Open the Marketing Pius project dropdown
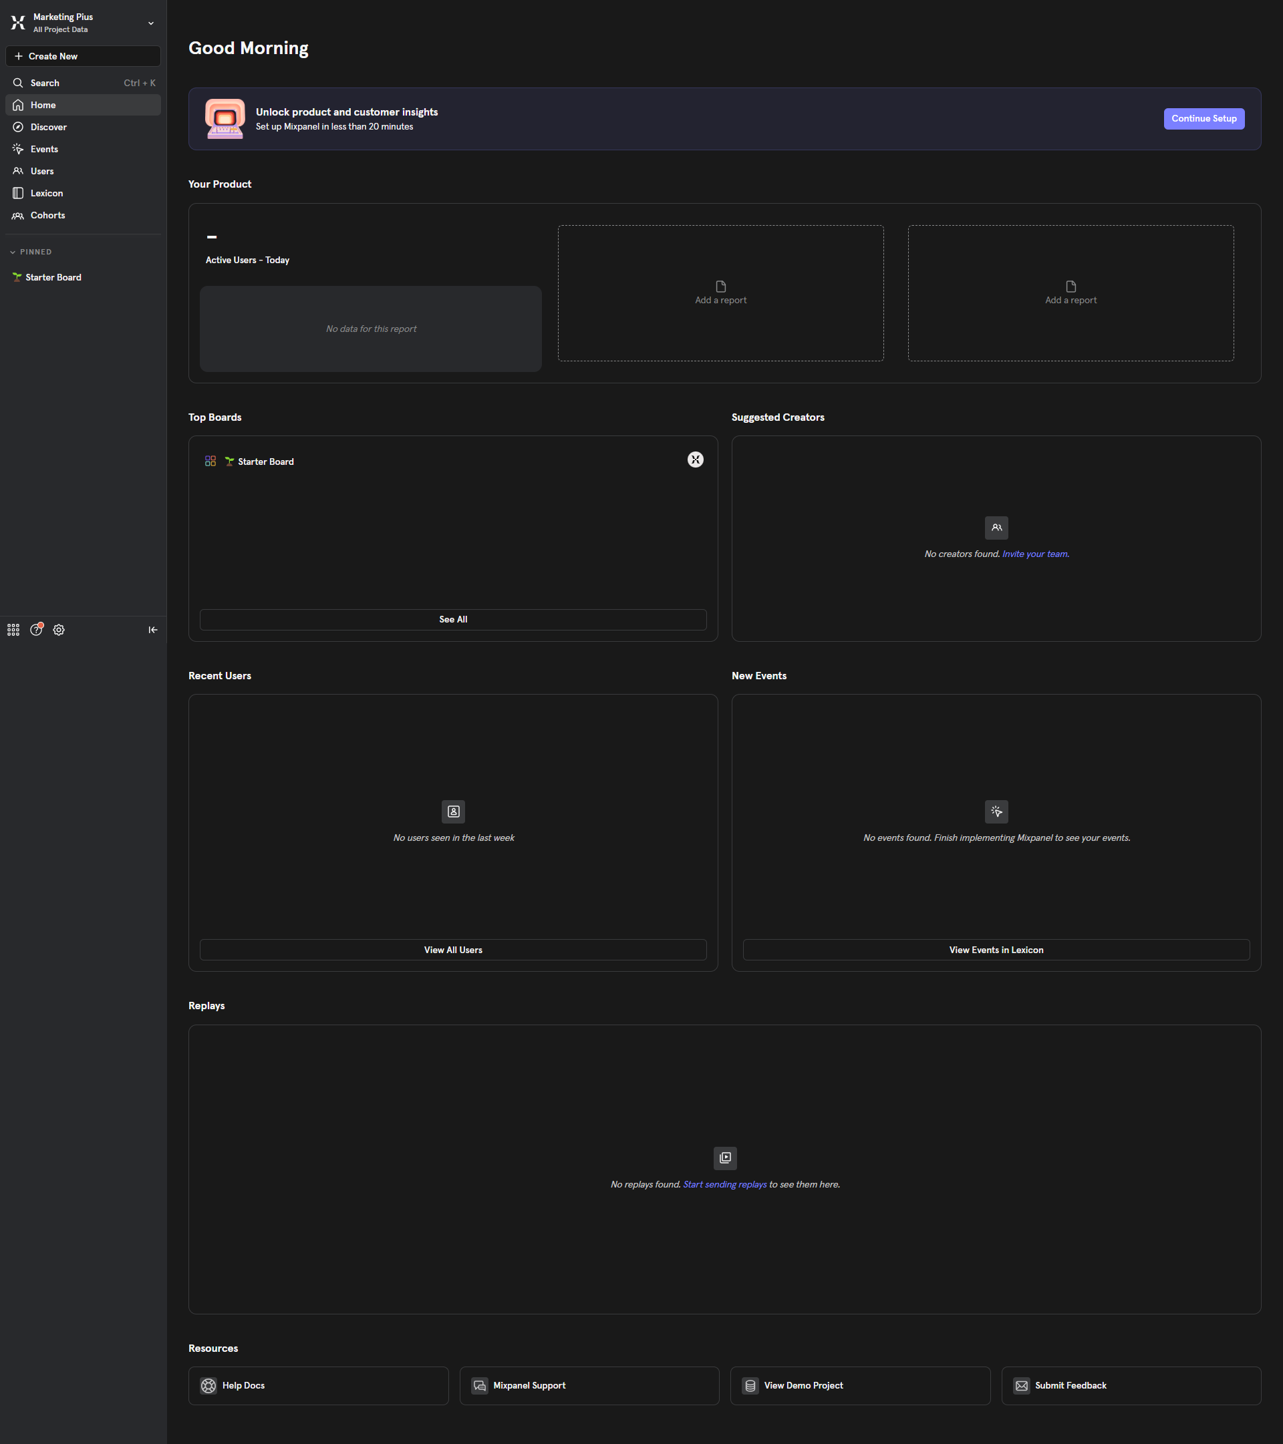The height and width of the screenshot is (1444, 1283). [150, 23]
